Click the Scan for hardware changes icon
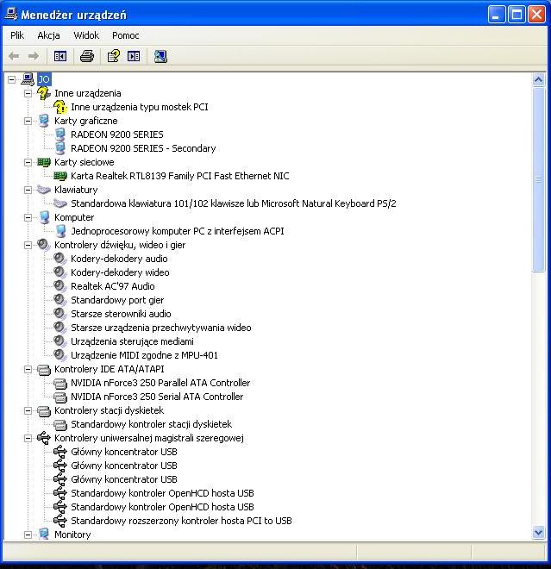The image size is (551, 569). 160,56
